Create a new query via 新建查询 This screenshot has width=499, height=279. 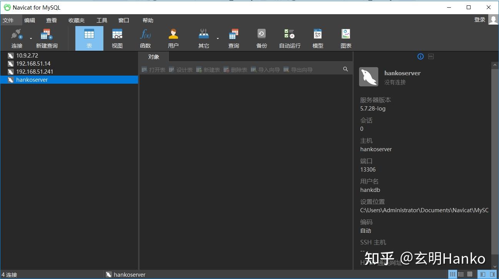[46, 38]
